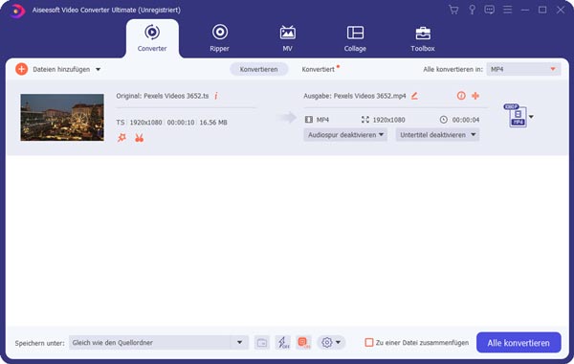The height and width of the screenshot is (364, 574).
Task: Rename output file with pencil icon
Action: 414,96
